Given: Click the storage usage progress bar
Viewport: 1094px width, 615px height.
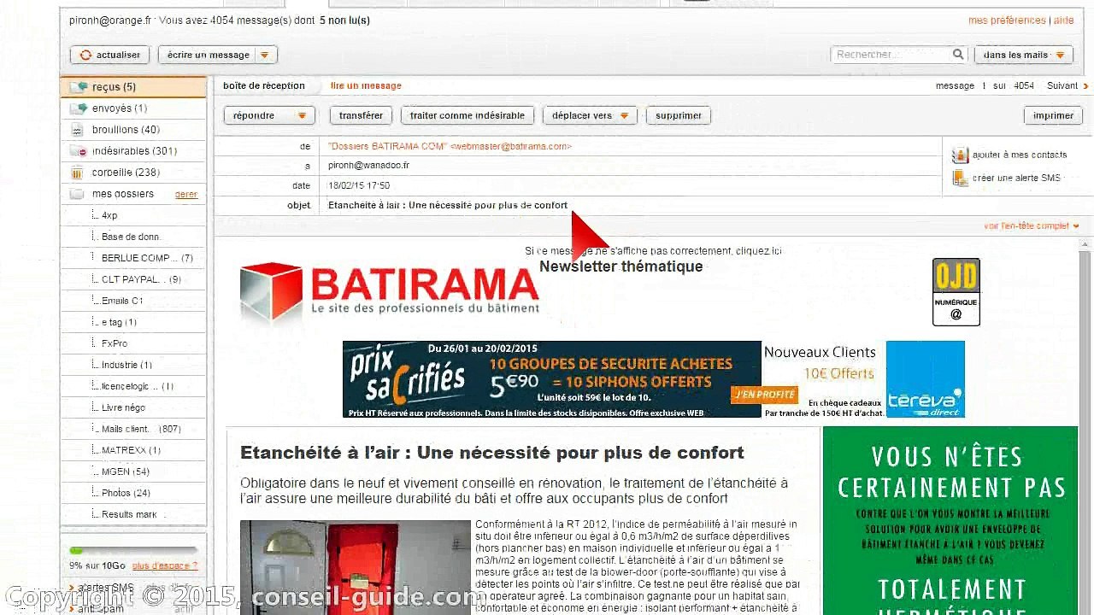Looking at the screenshot, I should 132,551.
